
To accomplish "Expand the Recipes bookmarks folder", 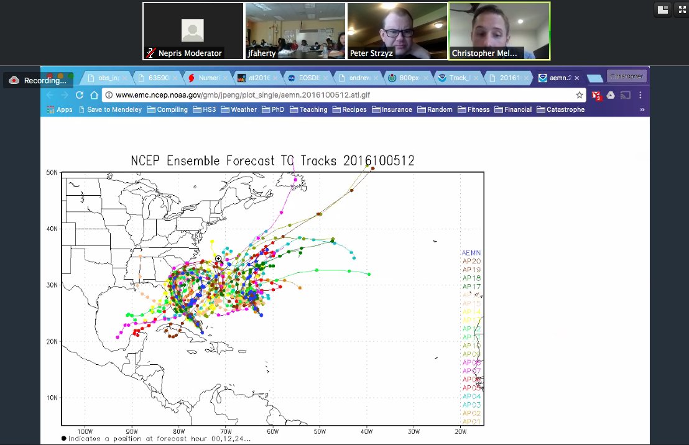I will click(349, 109).
